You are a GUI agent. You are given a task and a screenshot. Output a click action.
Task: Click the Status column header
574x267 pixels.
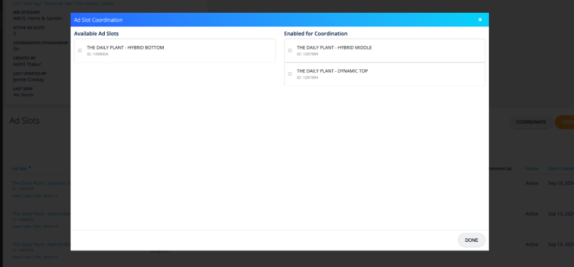pos(531,168)
